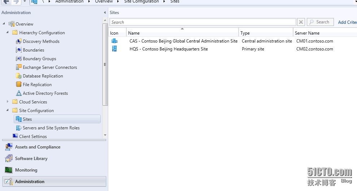Click the CM01.contoso.com server name cell
The width and height of the screenshot is (357, 191).
314,41
